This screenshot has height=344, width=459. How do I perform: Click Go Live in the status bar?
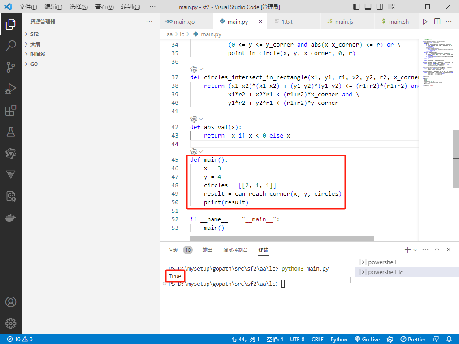point(368,340)
